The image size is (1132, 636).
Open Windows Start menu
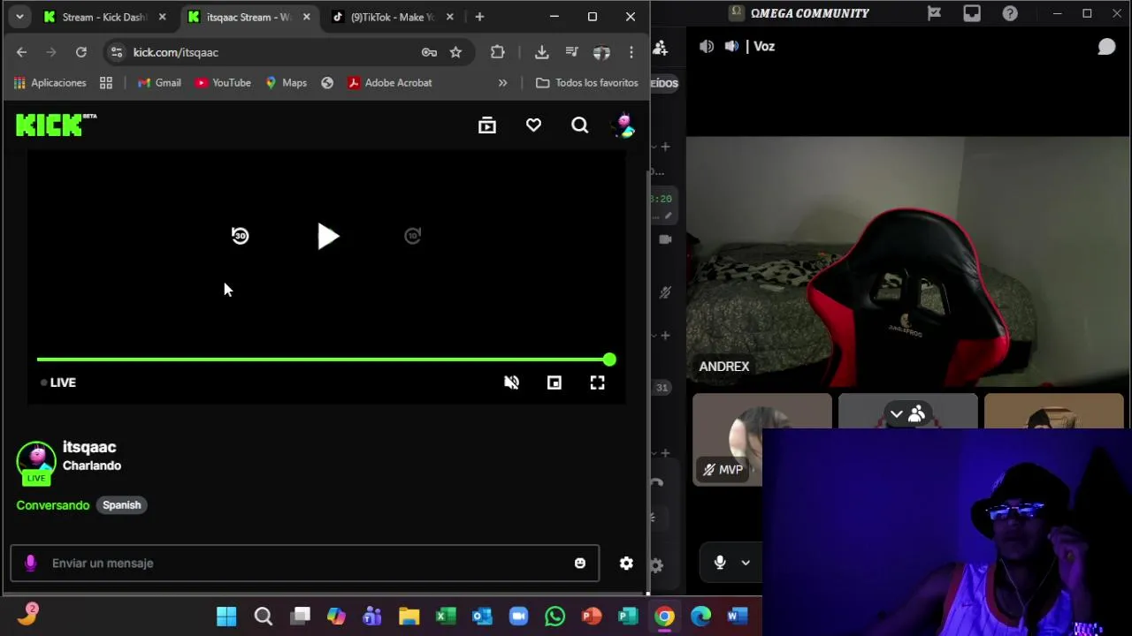(x=226, y=616)
